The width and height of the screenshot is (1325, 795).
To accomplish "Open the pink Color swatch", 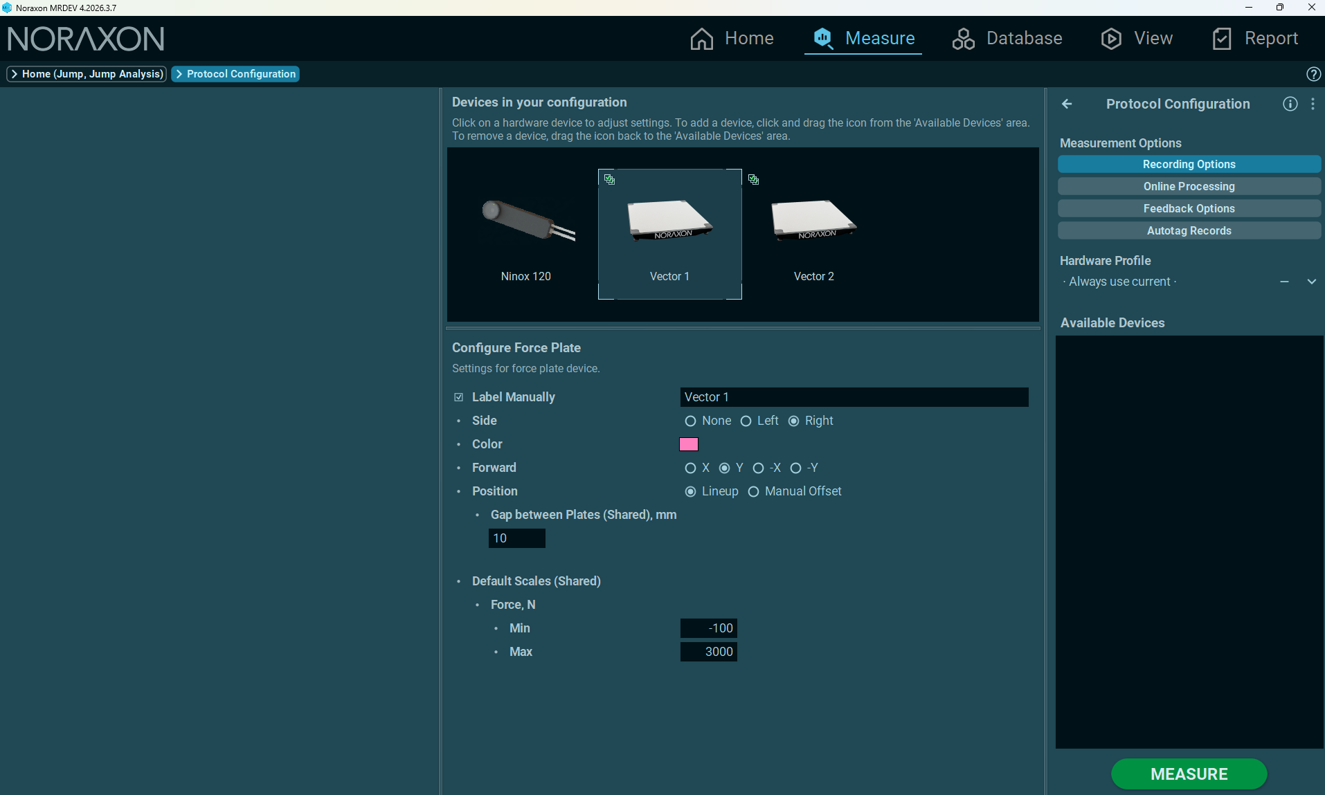I will [x=689, y=444].
